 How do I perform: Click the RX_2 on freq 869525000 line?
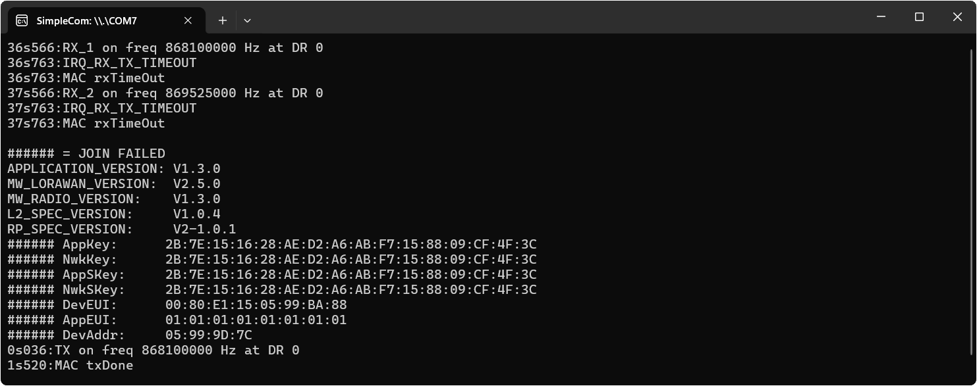165,93
